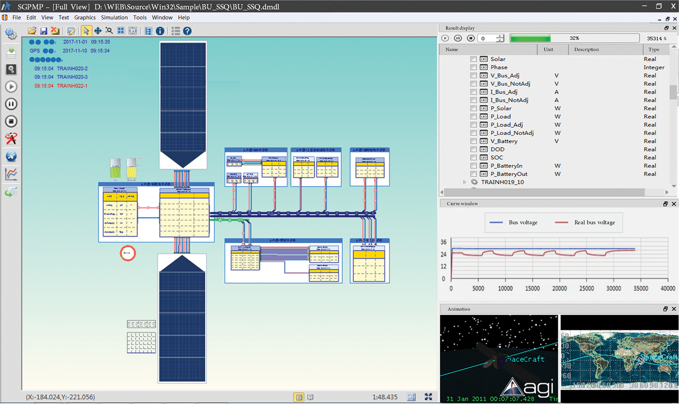Click the Type column header
Image resolution: width=679 pixels, height=404 pixels.
tap(654, 50)
